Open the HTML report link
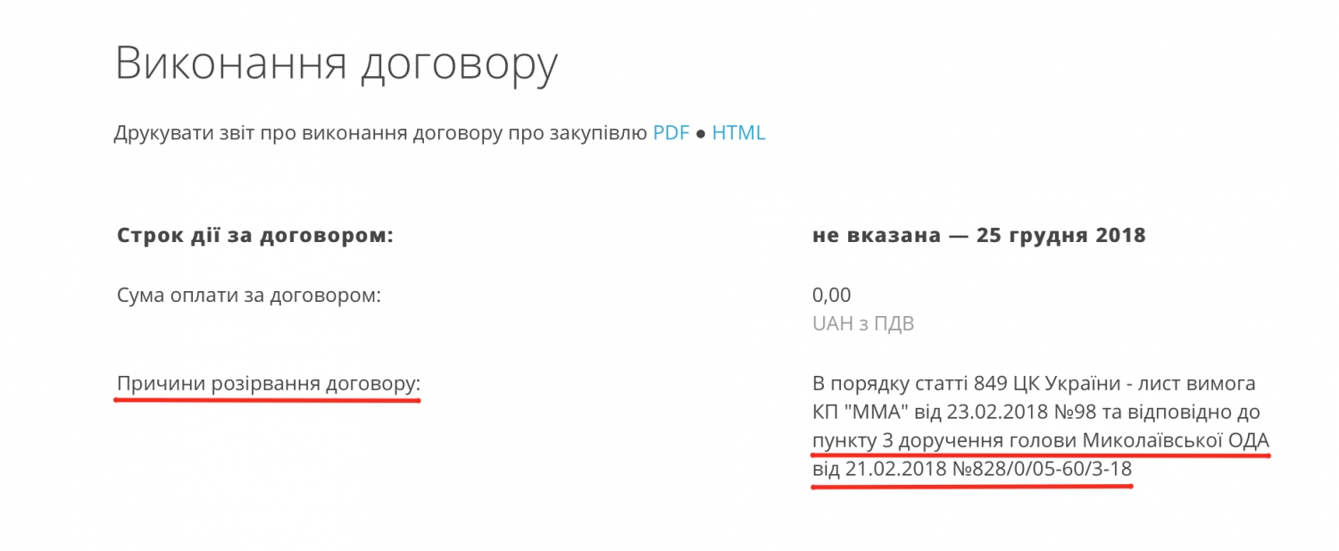The width and height of the screenshot is (1339, 551). [x=738, y=133]
